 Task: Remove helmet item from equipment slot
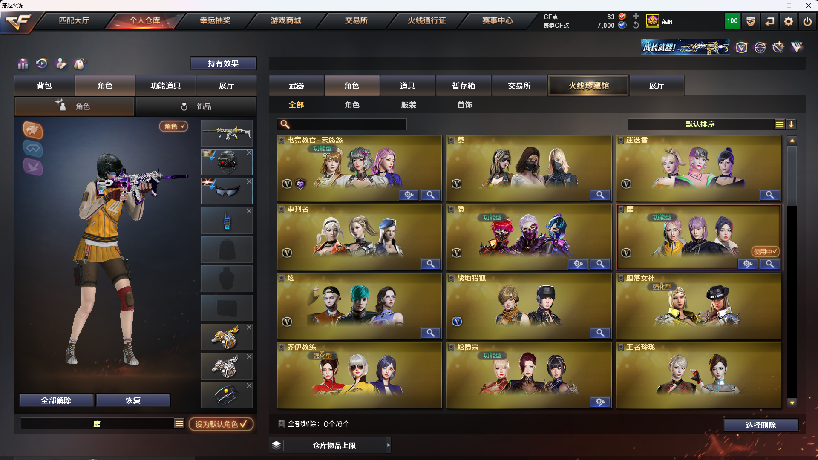pyautogui.click(x=249, y=152)
